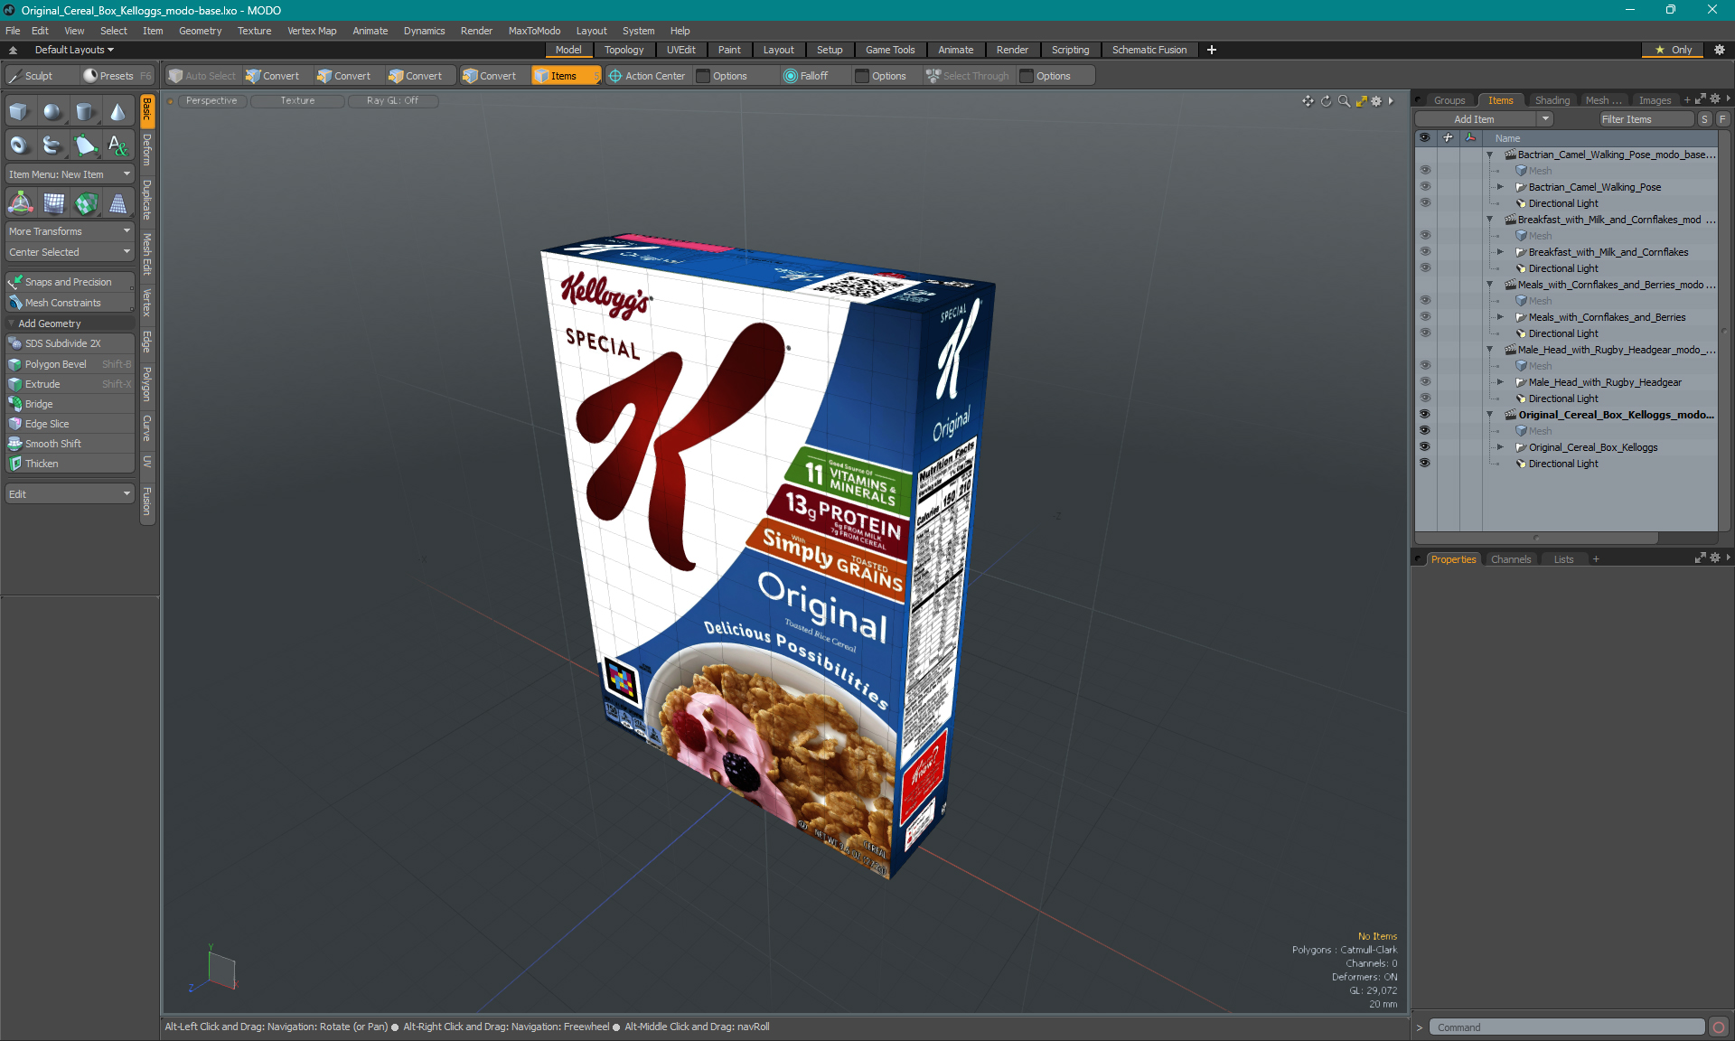Open the Shading panel tab
The image size is (1735, 1041).
click(x=1552, y=100)
